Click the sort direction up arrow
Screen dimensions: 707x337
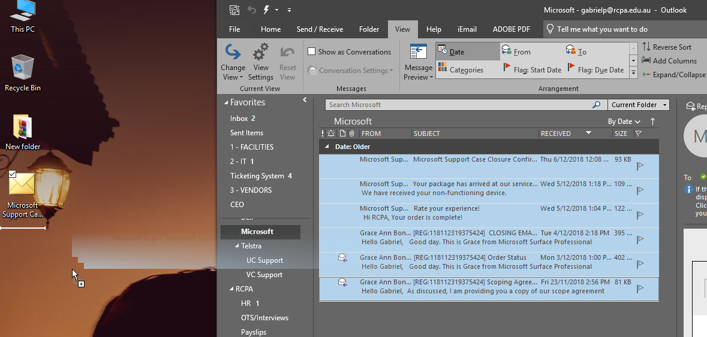pyautogui.click(x=652, y=122)
